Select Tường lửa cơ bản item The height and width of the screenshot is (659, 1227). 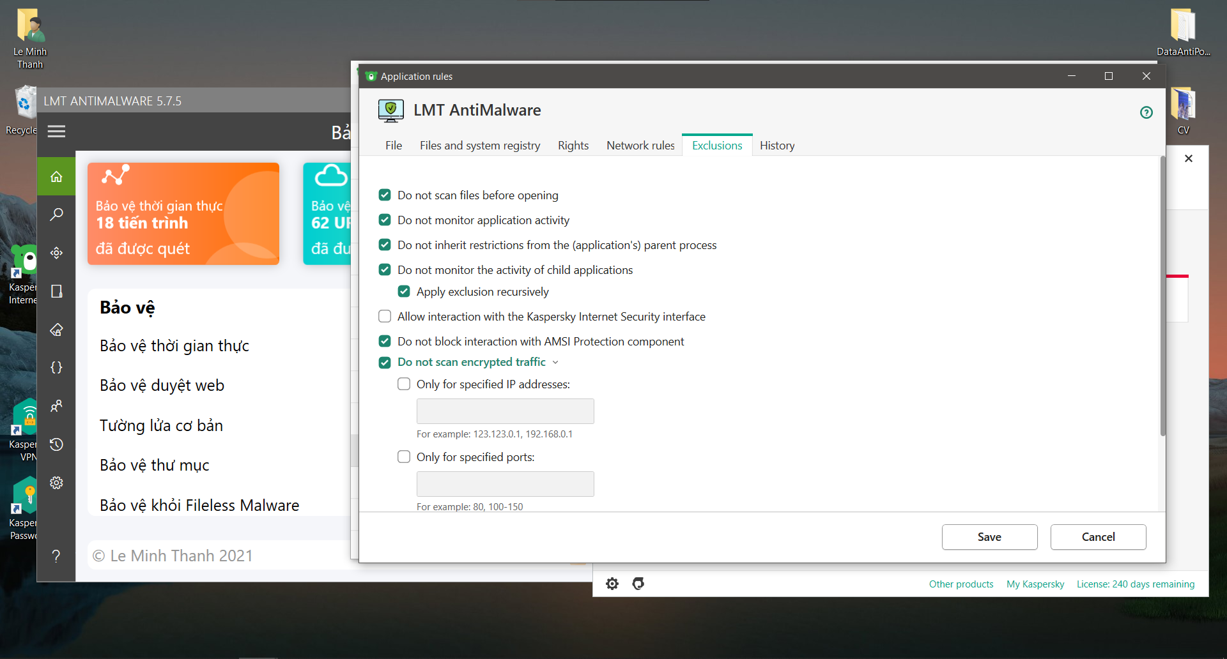coord(162,426)
